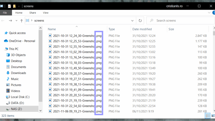Open the Videos folder in sidebar
215x121 pixels.
15,91
